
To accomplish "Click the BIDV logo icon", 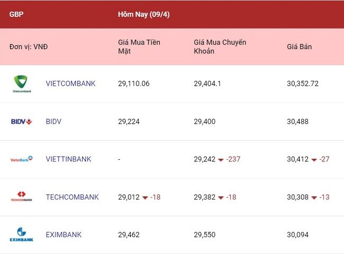I will point(22,121).
